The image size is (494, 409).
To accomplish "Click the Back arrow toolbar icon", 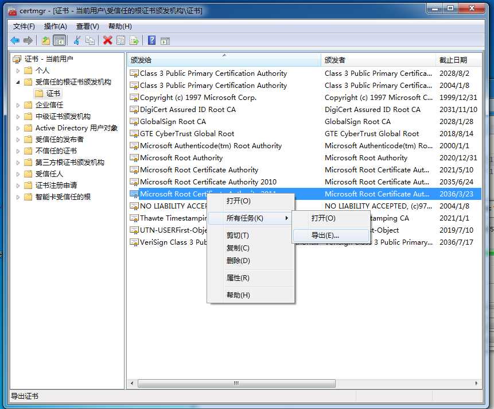I will pyautogui.click(x=14, y=40).
